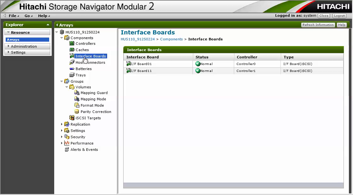The height and width of the screenshot is (195, 353).
Task: Expand the Replication tree node
Action: 62,124
